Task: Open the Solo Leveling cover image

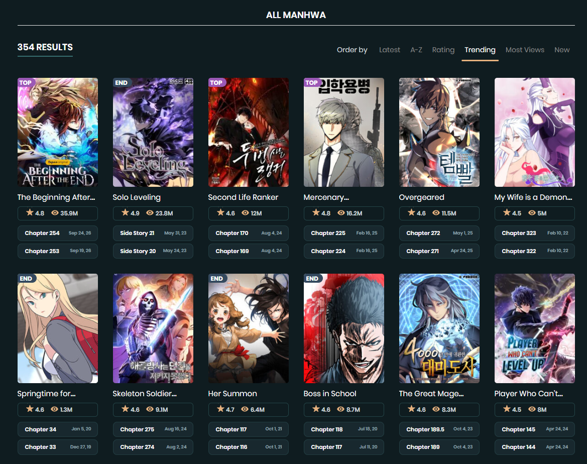Action: pos(153,132)
